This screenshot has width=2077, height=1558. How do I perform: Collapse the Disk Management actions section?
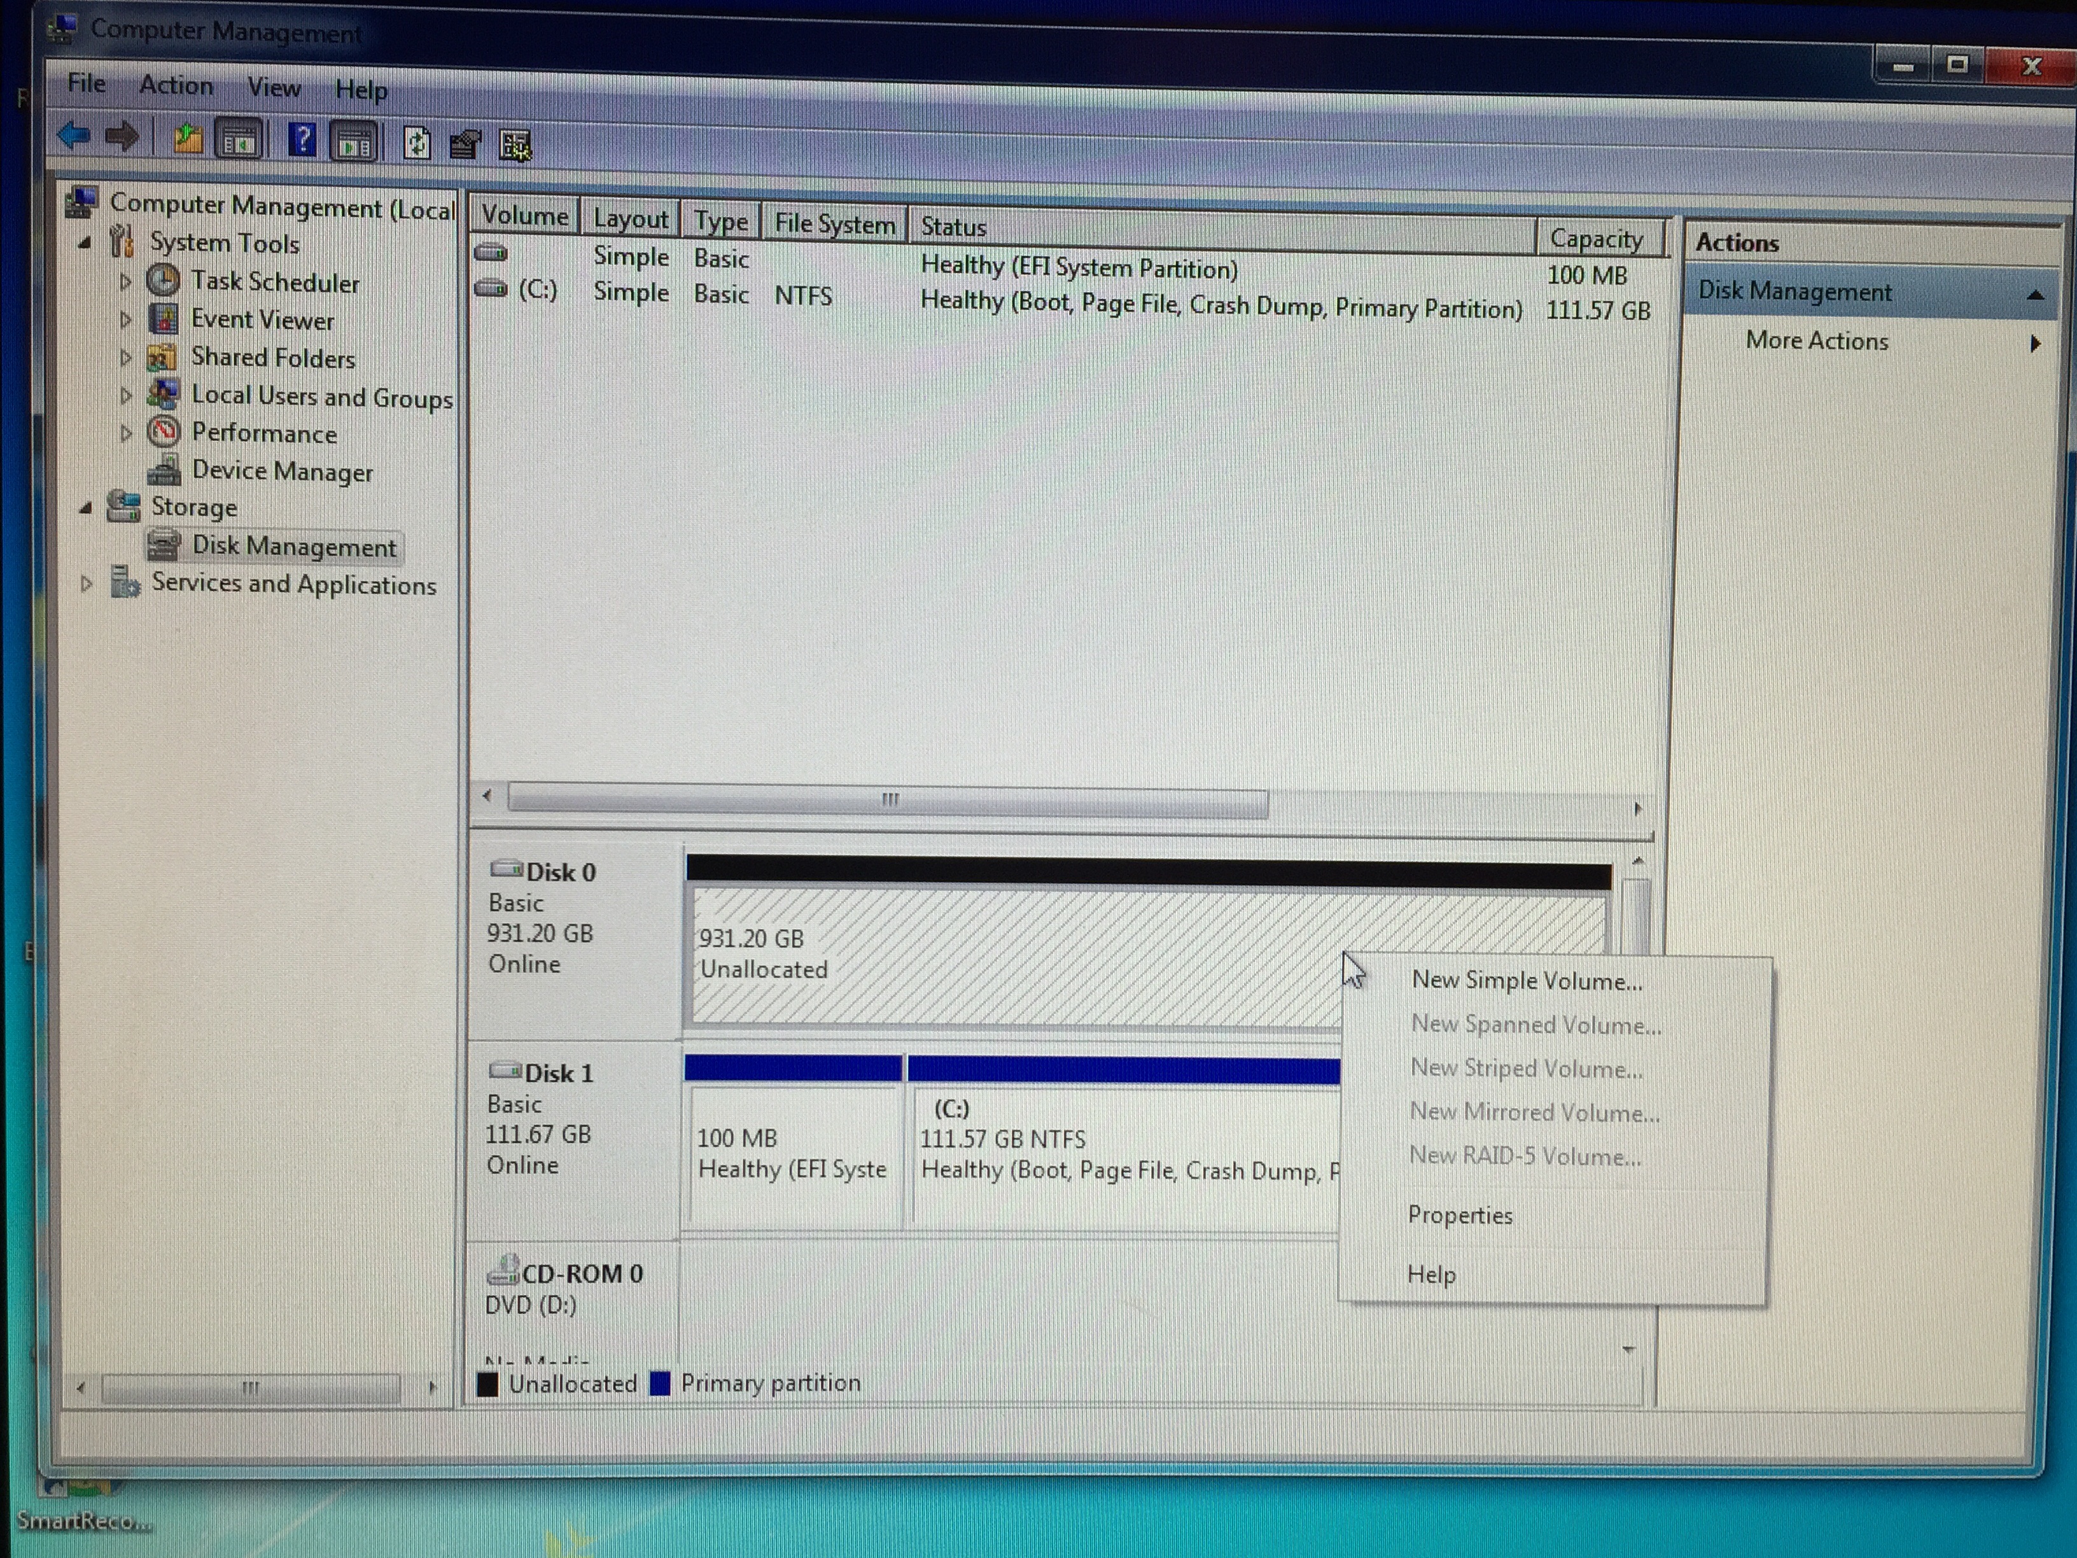2035,295
